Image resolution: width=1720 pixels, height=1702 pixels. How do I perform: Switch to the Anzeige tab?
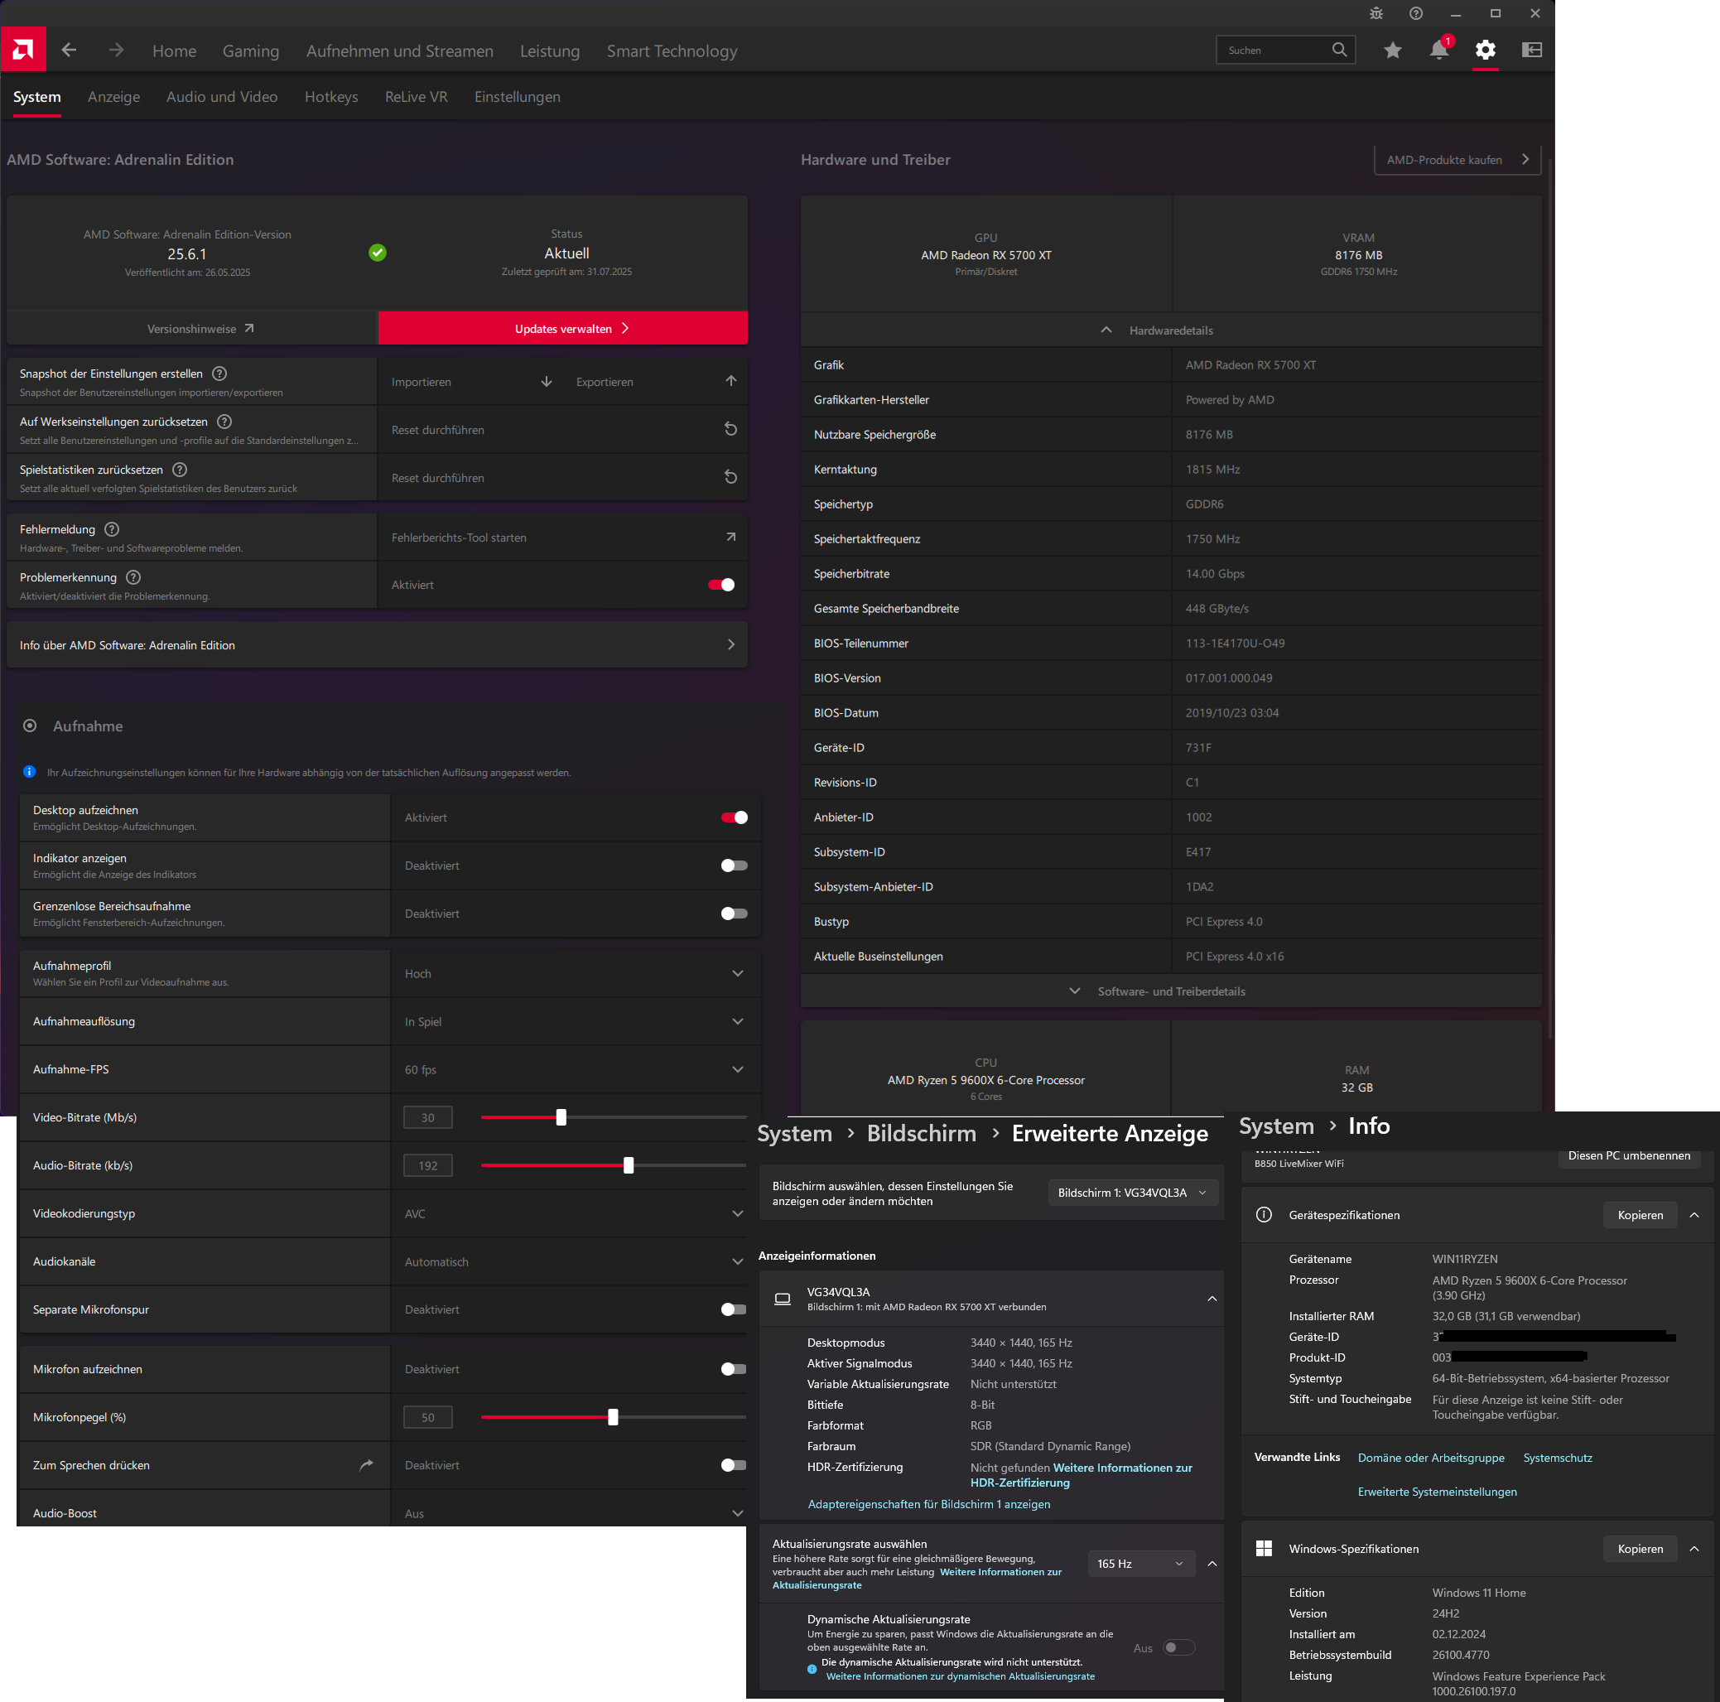pos(114,97)
